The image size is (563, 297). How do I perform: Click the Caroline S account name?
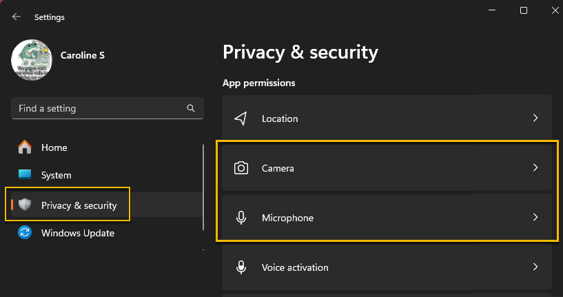[x=83, y=55]
